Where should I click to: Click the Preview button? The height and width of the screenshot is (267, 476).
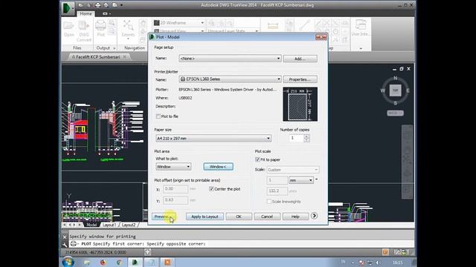coord(164,217)
